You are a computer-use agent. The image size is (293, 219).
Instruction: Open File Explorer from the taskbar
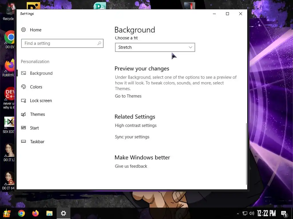(x=49, y=213)
